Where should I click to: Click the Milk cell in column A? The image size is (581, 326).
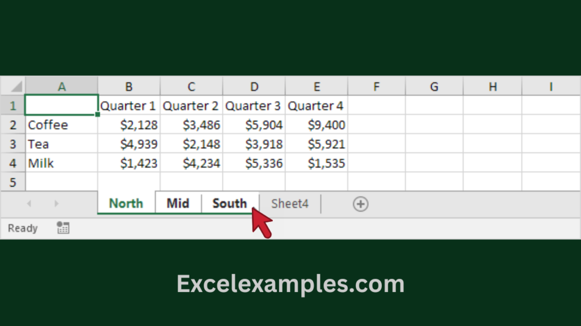(x=62, y=164)
